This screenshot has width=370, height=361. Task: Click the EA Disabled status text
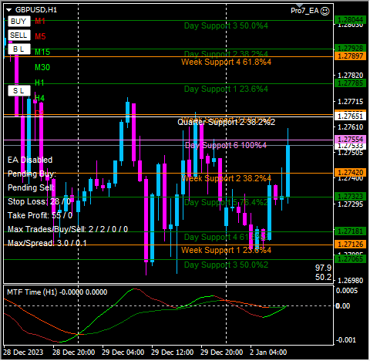30,160
